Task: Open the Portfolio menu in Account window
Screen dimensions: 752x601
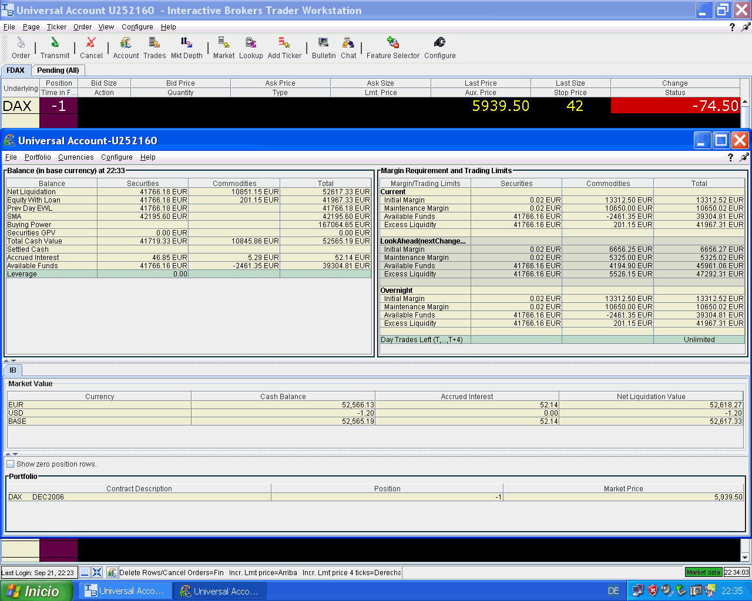Action: pos(38,157)
